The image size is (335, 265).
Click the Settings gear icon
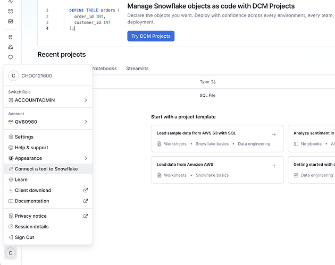point(11,137)
